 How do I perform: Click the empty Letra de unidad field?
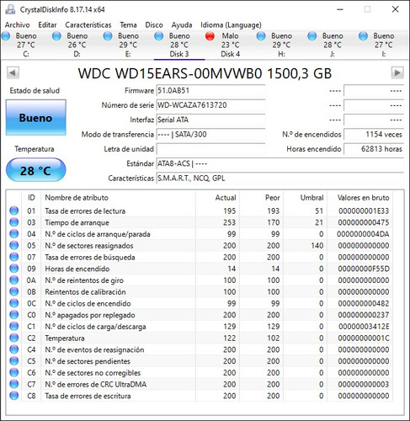coord(210,149)
